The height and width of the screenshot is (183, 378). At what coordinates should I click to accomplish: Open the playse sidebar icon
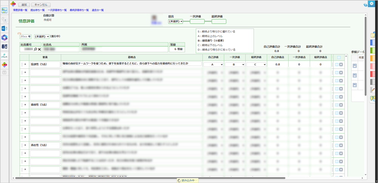click(4, 56)
